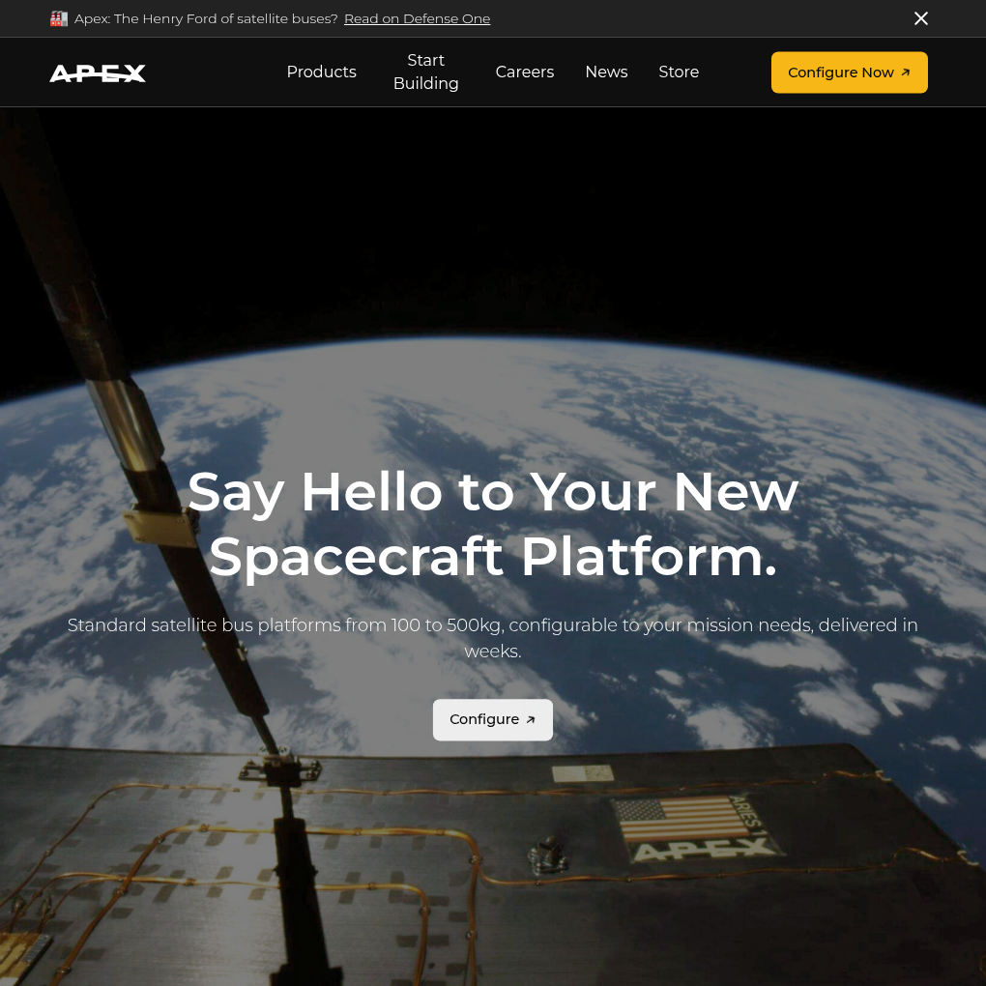986x986 pixels.
Task: Open the Products menu item
Action: coord(321,72)
